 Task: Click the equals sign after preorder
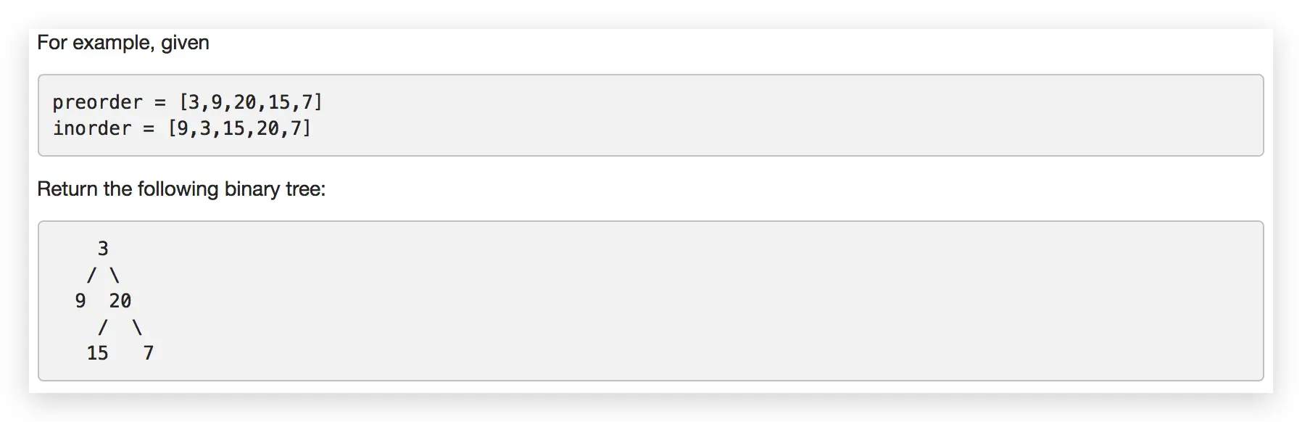pyautogui.click(x=160, y=102)
